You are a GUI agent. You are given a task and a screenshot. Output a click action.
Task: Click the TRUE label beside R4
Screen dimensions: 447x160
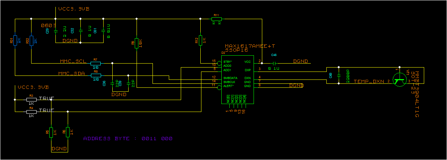point(46,110)
